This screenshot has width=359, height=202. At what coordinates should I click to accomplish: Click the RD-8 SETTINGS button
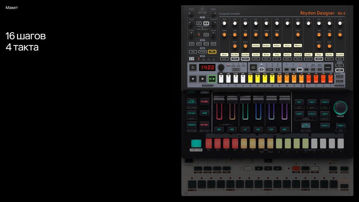click(x=339, y=76)
